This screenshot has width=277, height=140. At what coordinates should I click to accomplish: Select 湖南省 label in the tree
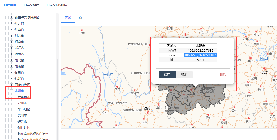pos(19,66)
